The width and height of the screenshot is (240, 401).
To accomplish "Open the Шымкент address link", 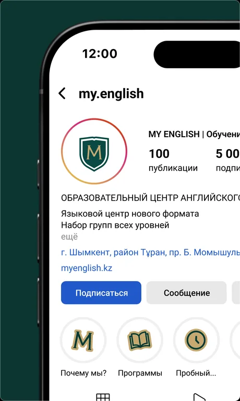I will (150, 253).
